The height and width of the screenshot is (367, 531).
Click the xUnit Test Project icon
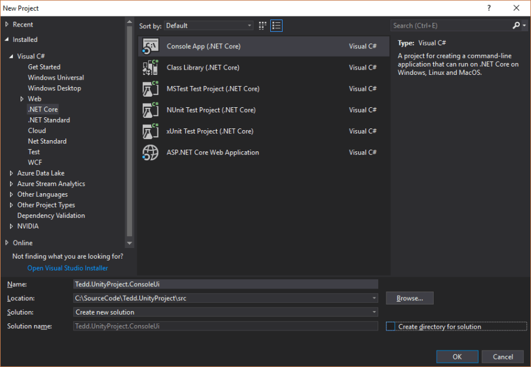[x=150, y=131]
